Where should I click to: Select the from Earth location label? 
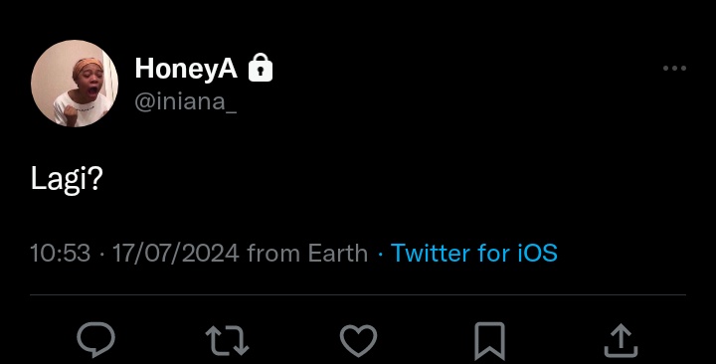point(307,253)
